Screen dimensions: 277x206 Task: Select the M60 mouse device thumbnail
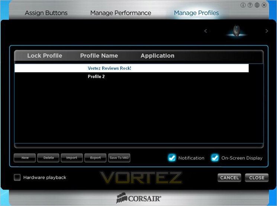[x=236, y=31]
